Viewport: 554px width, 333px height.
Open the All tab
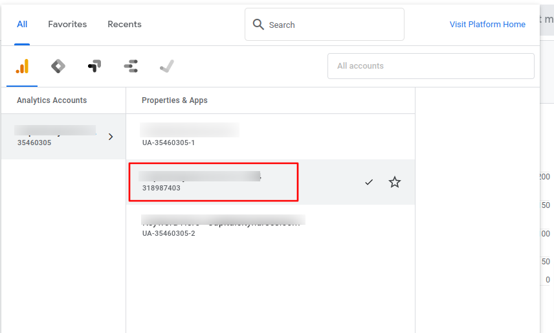click(22, 24)
